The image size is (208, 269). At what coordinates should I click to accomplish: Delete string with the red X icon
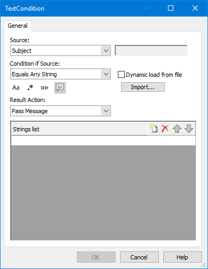(x=165, y=129)
